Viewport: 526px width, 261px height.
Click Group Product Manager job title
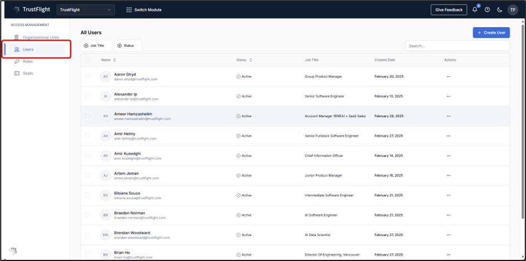point(323,77)
